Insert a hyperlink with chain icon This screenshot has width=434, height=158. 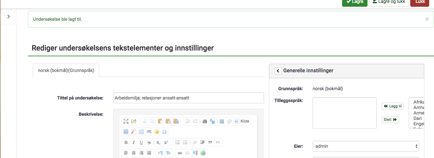(x=180, y=153)
